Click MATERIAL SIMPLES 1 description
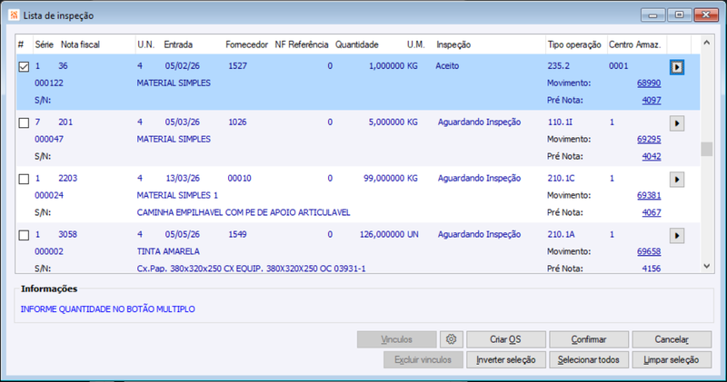 (x=177, y=195)
